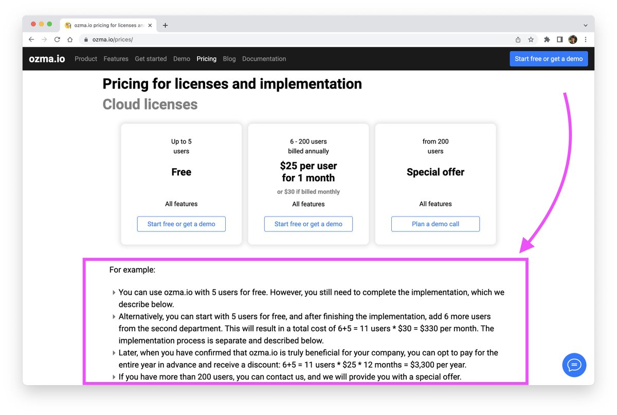
Task: Click the 'For example:' text
Action: point(132,269)
